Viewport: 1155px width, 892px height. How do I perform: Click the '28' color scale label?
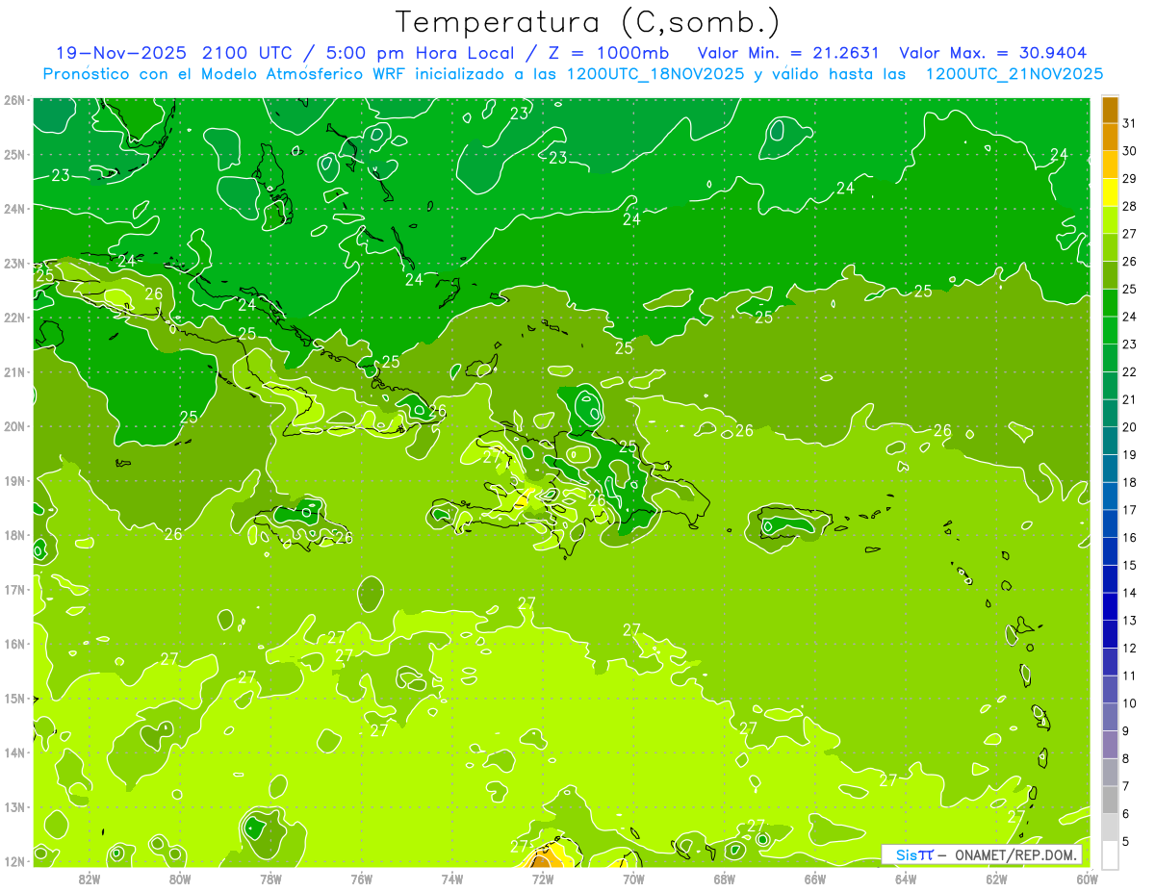tap(1129, 206)
